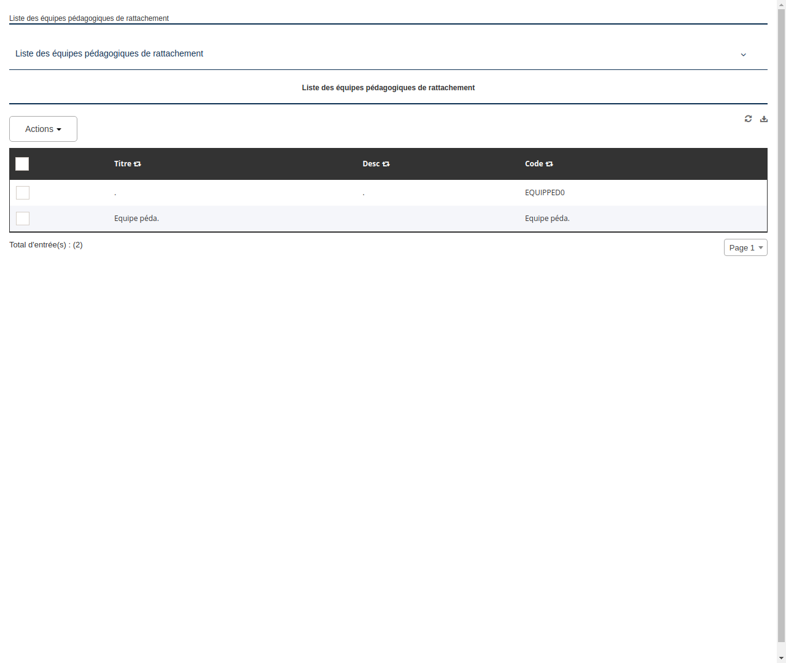The width and height of the screenshot is (786, 663).
Task: Click the refresh table icon
Action: [x=748, y=118]
